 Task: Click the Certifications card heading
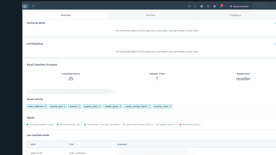point(35,44)
